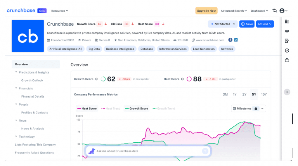This screenshot has height=166, width=298.
Task: Go to Financial Details in sidebar
Action: (x=33, y=96)
